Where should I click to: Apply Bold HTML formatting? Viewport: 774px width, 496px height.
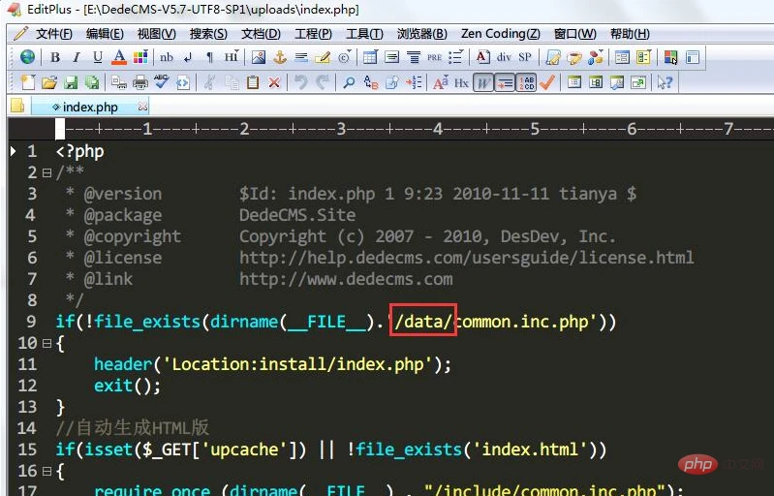click(x=55, y=57)
